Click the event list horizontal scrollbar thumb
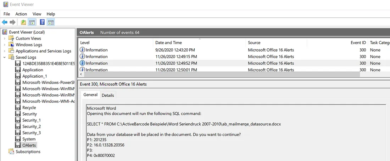The image size is (390, 161). [221, 74]
